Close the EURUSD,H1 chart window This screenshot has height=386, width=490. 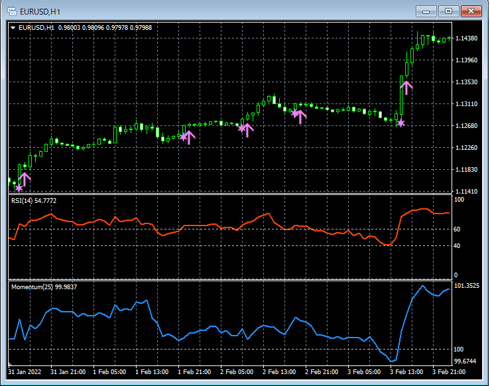coord(471,11)
